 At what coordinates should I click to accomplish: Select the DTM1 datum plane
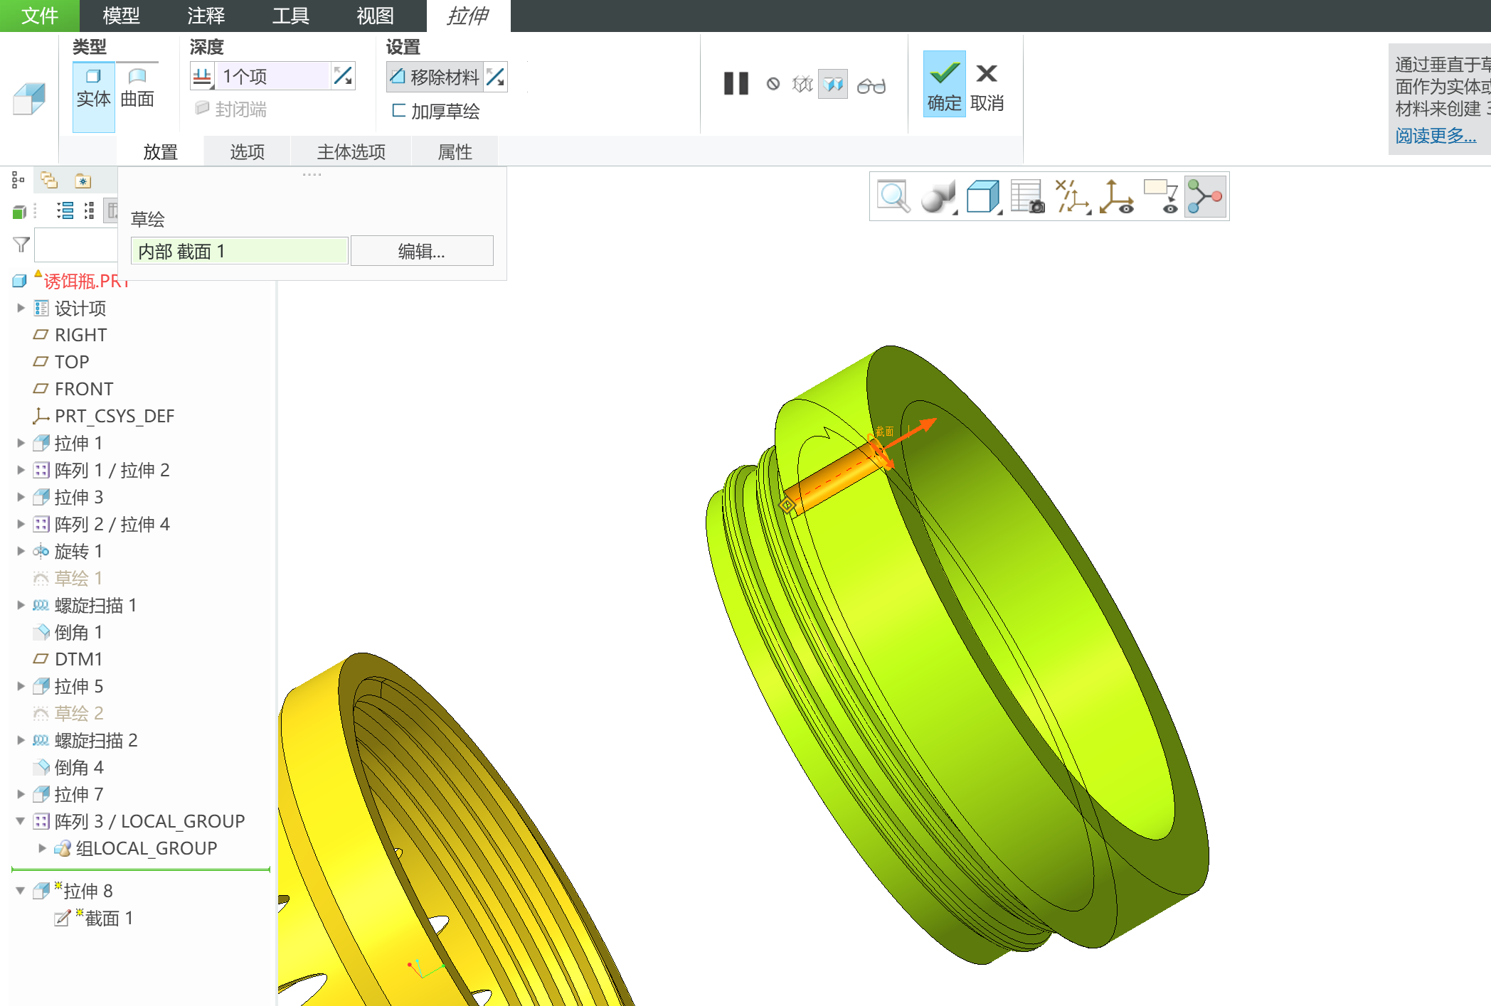68,659
